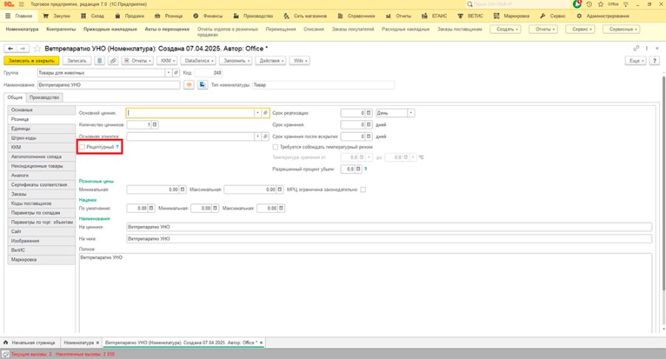This screenshot has width=666, height=359.
Task: Open the Закупки section menu
Action: pos(56,16)
